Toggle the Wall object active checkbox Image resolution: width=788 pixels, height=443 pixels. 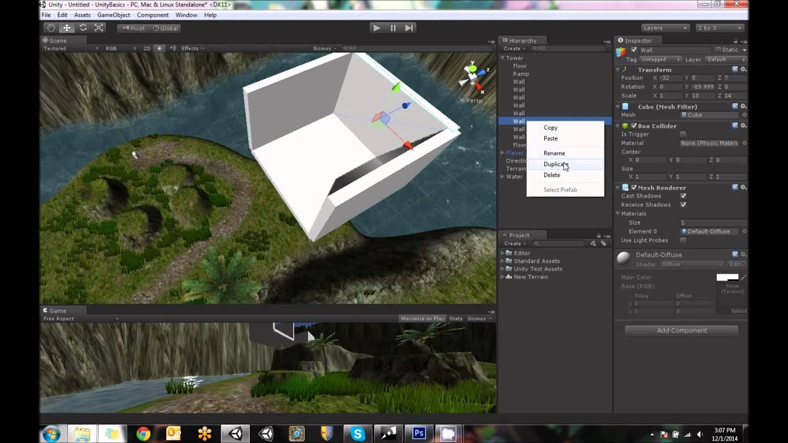click(x=634, y=50)
